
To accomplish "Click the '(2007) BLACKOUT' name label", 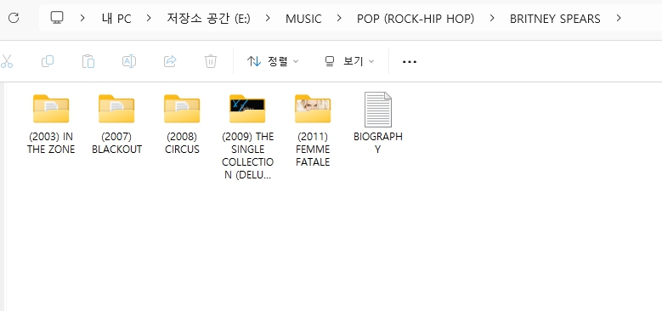I will [116, 143].
